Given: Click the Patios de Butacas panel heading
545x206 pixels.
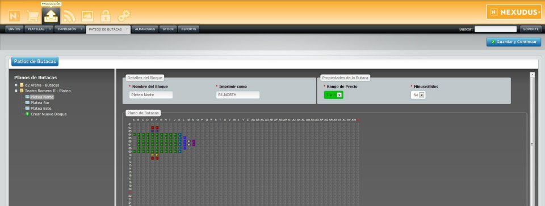Looking at the screenshot, I should [35, 61].
